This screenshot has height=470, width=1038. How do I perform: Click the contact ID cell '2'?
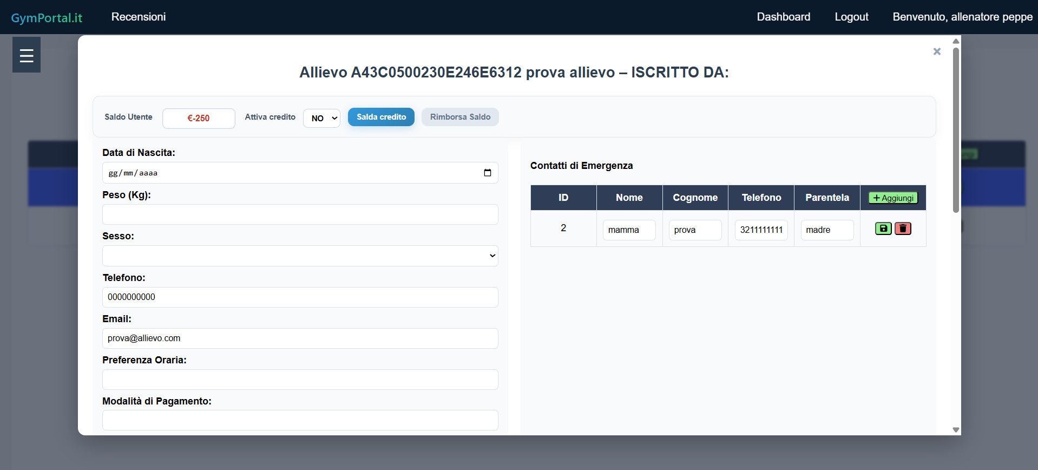pyautogui.click(x=563, y=228)
